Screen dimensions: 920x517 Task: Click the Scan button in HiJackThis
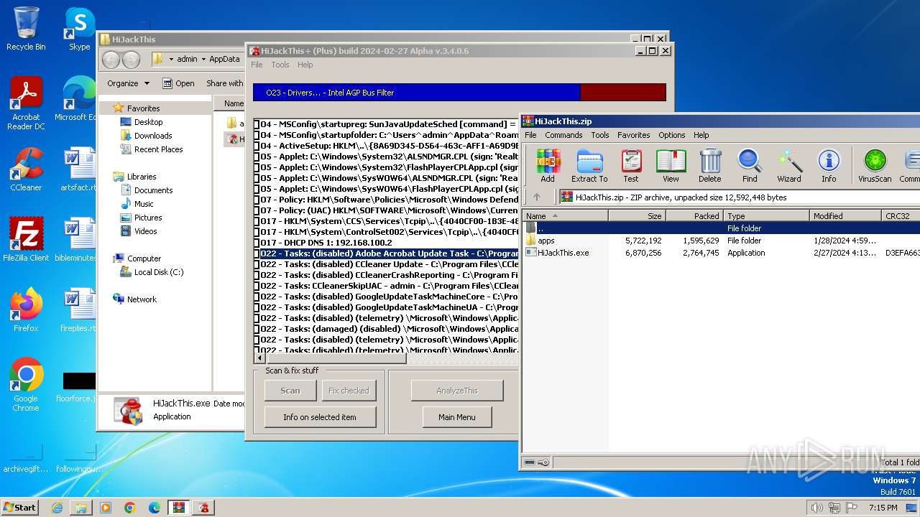[290, 391]
